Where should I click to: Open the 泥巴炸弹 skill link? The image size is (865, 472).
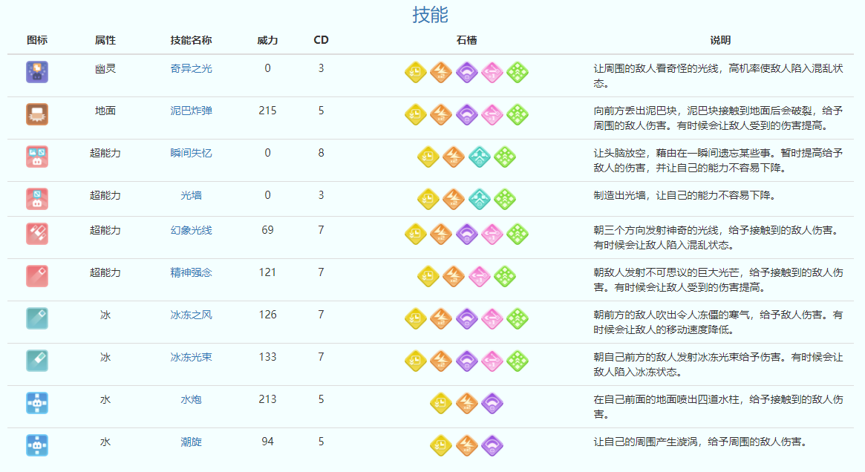tap(191, 111)
